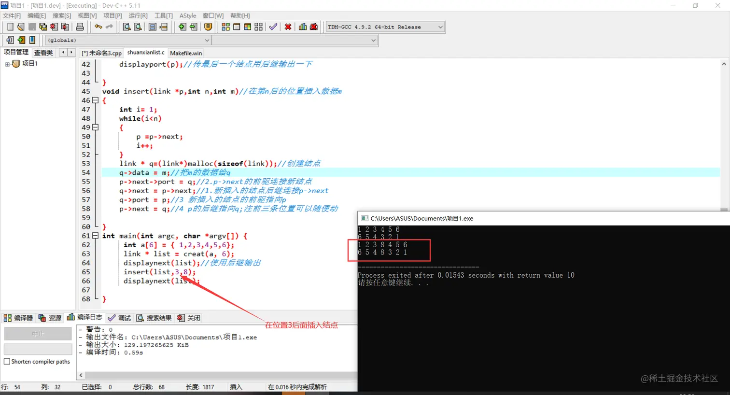Open the 调试 bottom tab

click(119, 318)
